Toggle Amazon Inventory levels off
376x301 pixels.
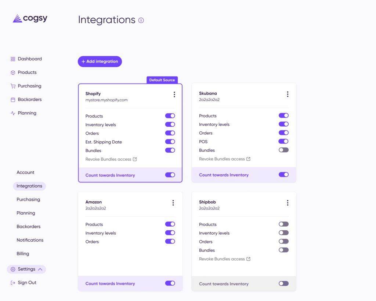click(170, 233)
